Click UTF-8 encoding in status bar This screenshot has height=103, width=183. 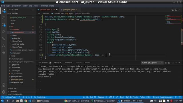coord(111,97)
